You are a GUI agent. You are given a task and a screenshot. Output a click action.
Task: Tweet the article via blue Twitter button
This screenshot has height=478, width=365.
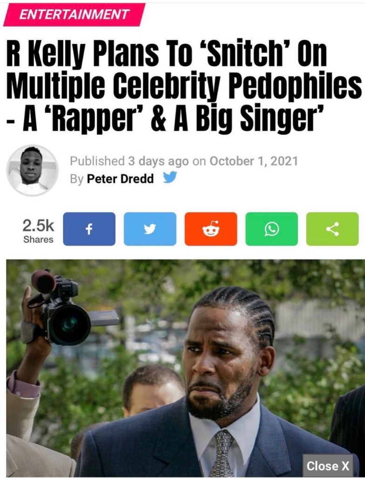click(x=150, y=229)
